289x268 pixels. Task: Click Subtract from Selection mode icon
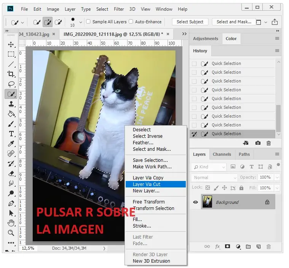point(58,23)
